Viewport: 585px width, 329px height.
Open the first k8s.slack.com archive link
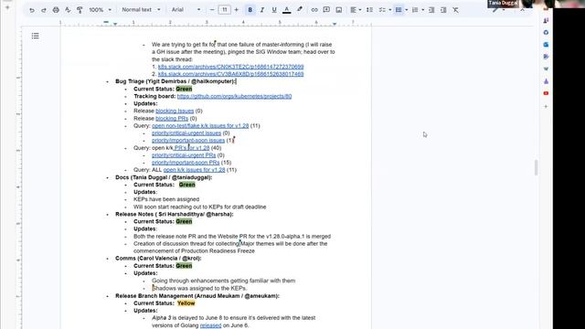coord(230,67)
